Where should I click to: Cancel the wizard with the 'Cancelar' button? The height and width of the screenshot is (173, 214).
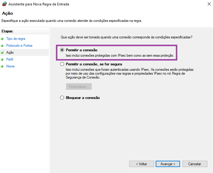tap(194, 164)
